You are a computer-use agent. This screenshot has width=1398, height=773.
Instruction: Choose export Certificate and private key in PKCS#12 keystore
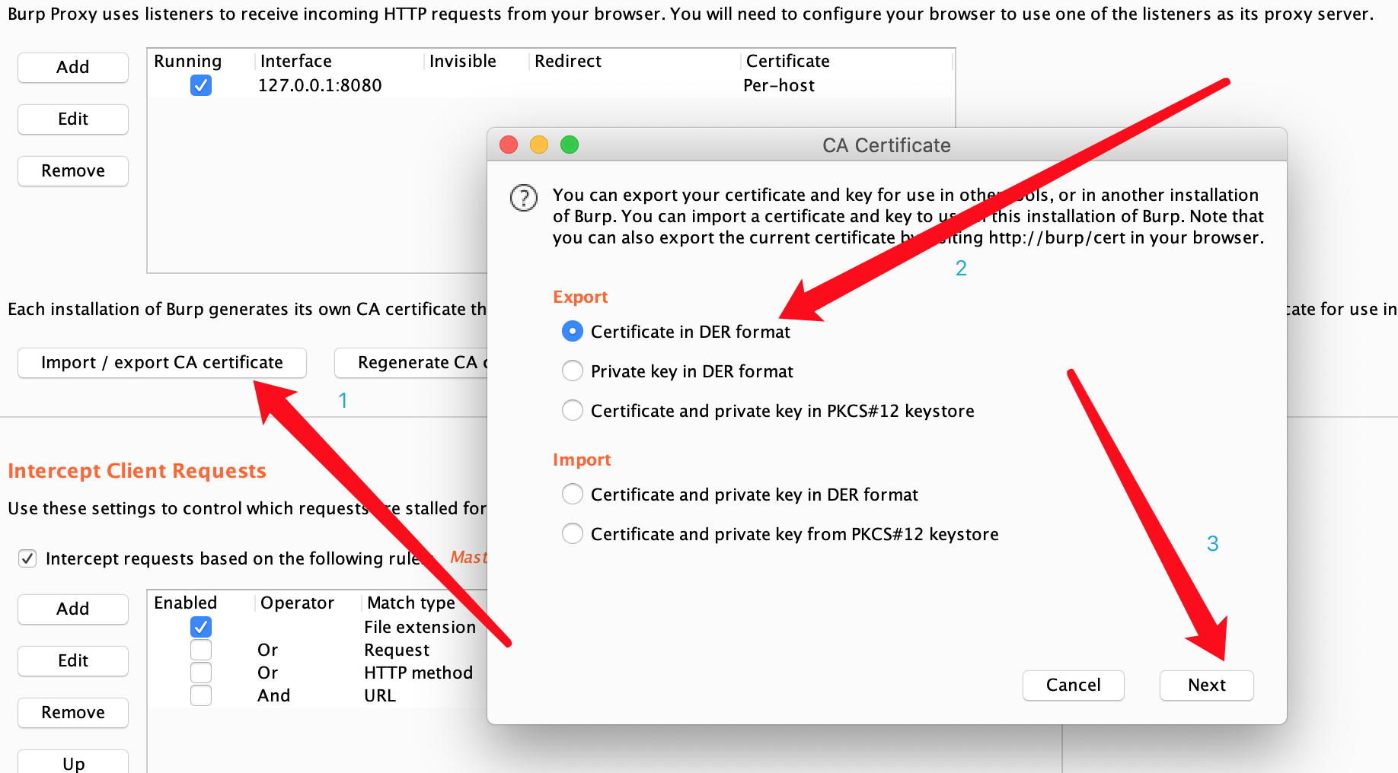573,411
